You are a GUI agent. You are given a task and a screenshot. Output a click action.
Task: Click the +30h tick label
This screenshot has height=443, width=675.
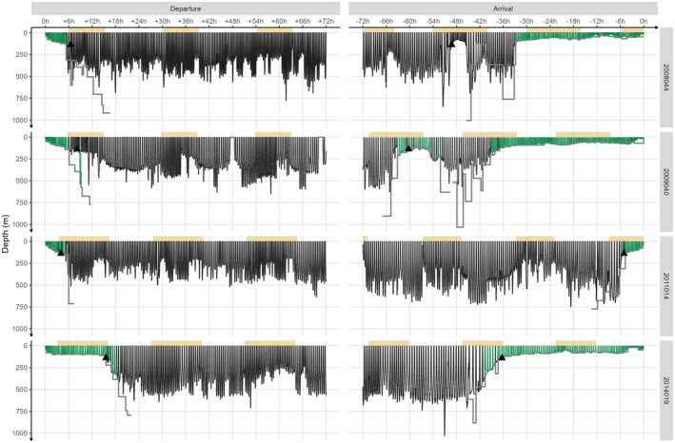[162, 21]
